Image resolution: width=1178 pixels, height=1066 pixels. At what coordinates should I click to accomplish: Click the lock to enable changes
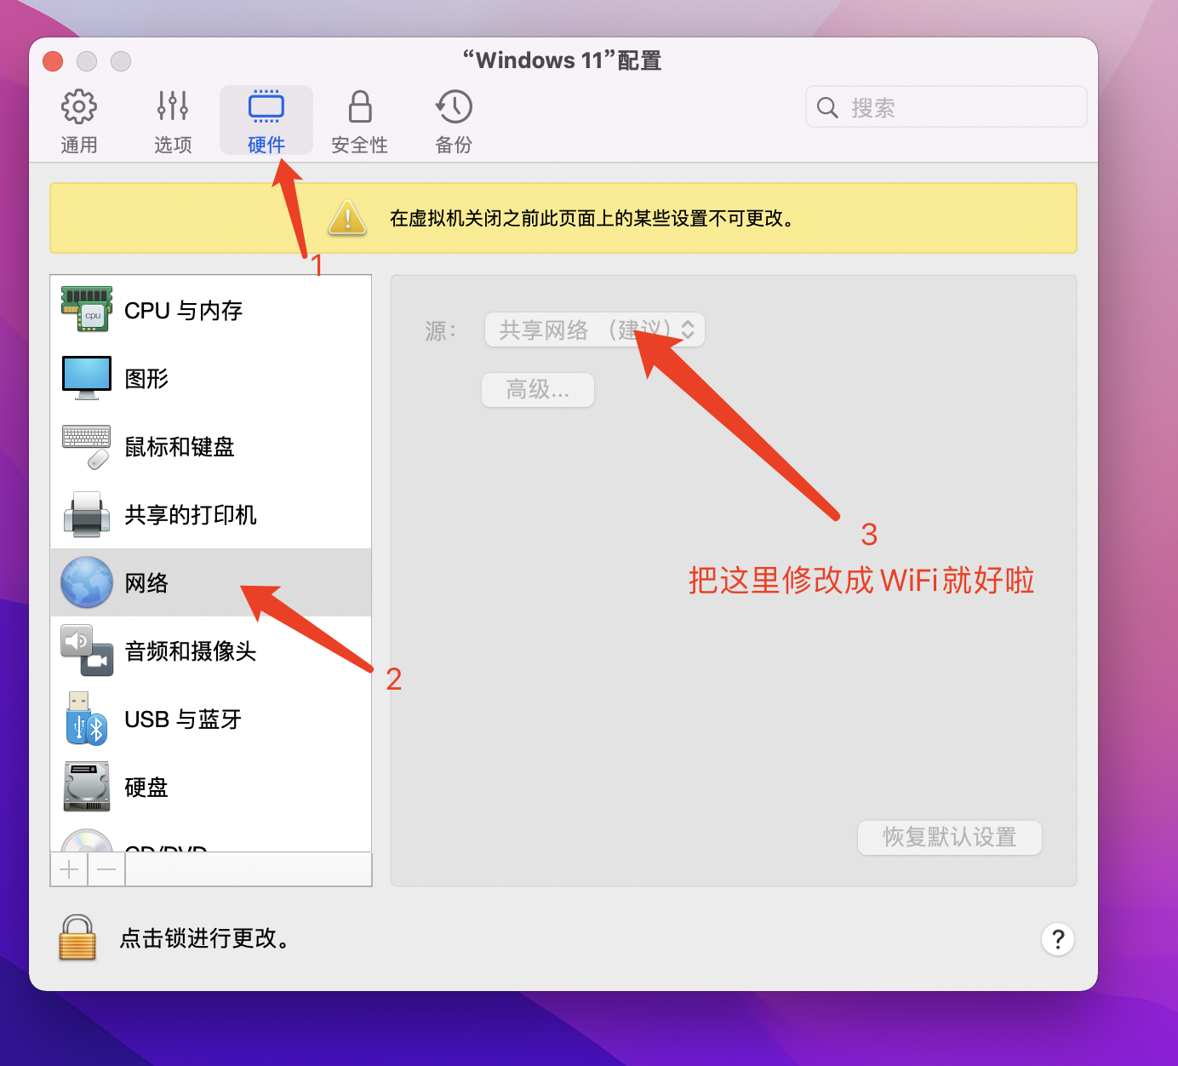[x=77, y=937]
